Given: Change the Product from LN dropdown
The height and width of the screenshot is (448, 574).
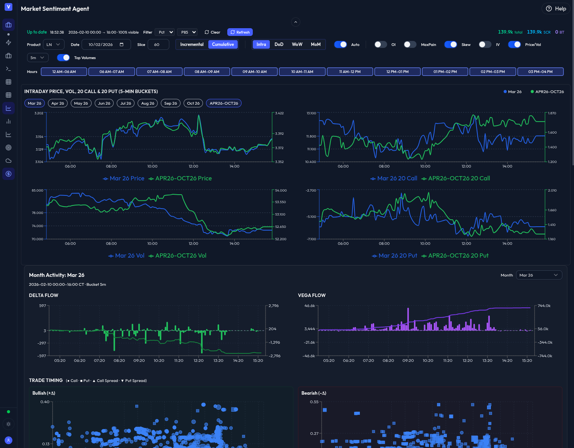Looking at the screenshot, I should click(54, 44).
